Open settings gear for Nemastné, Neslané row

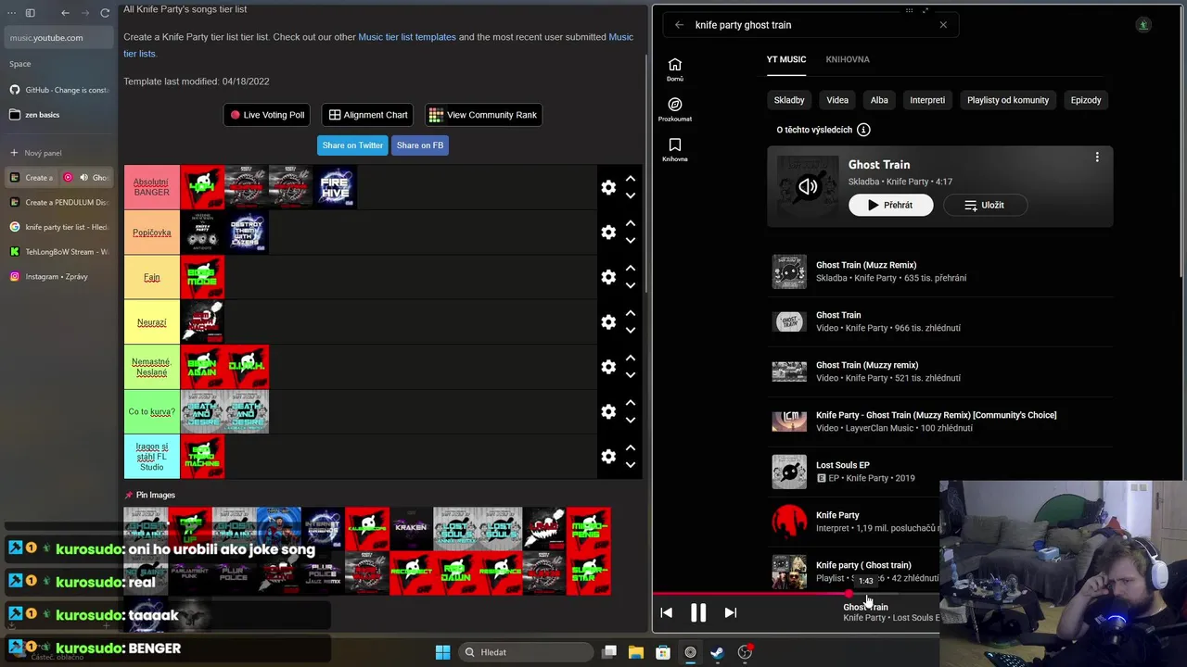(608, 367)
